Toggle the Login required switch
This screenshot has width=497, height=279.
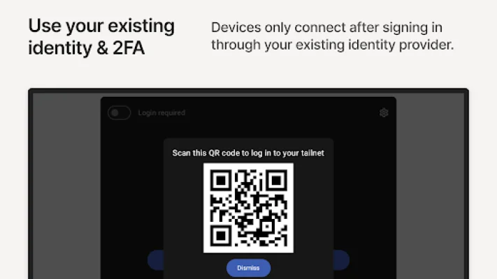pos(119,112)
